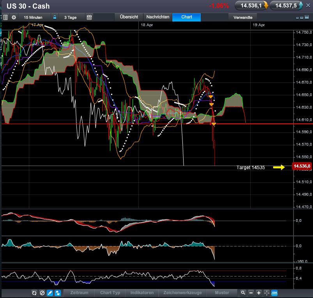Switch to the Übersicht tab
Screen dimensions: 313x298
coord(129,17)
